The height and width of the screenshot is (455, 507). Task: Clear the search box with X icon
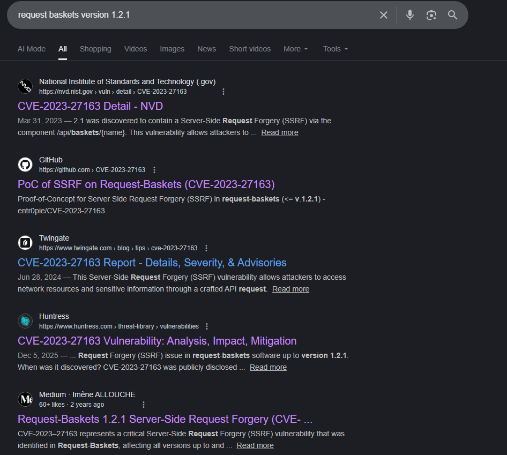click(383, 15)
